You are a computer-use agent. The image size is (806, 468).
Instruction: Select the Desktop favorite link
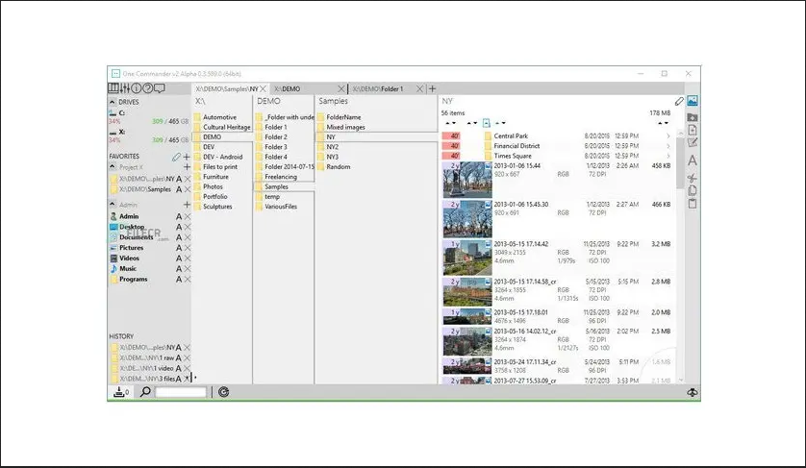pyautogui.click(x=133, y=227)
